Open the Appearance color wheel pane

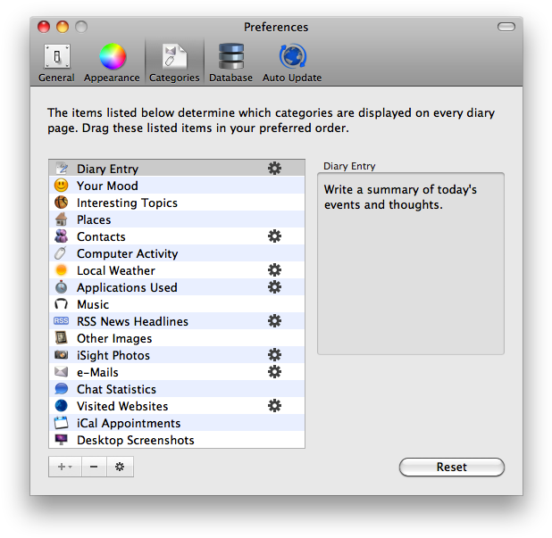click(x=112, y=62)
